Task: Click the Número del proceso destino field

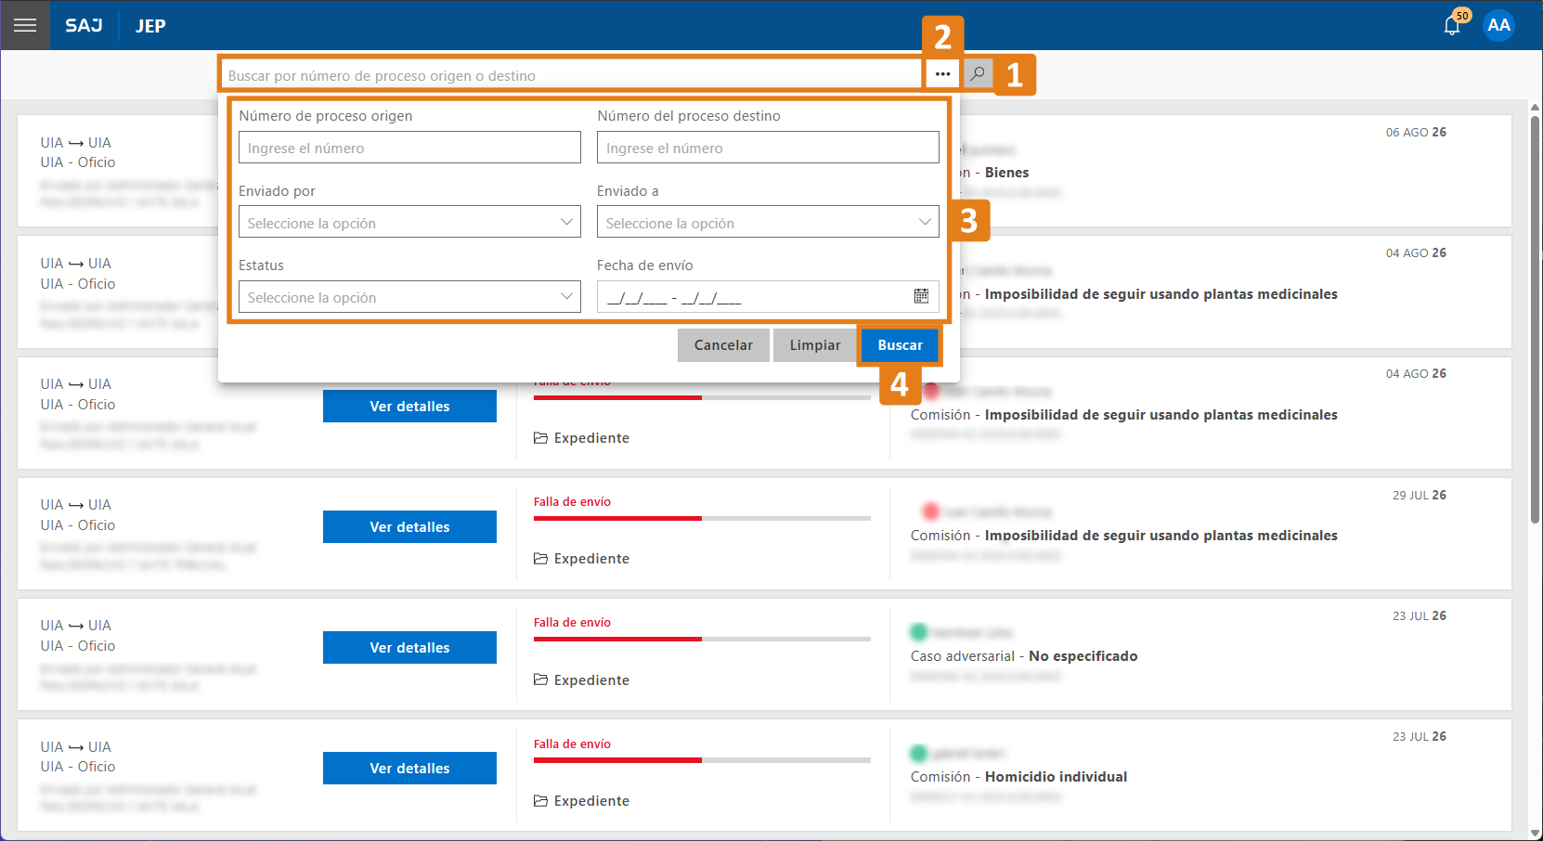Action: pyautogui.click(x=768, y=148)
